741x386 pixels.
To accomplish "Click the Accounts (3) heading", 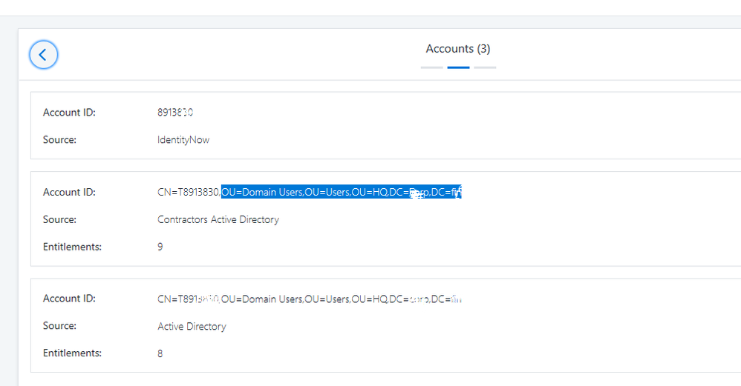I will 457,49.
